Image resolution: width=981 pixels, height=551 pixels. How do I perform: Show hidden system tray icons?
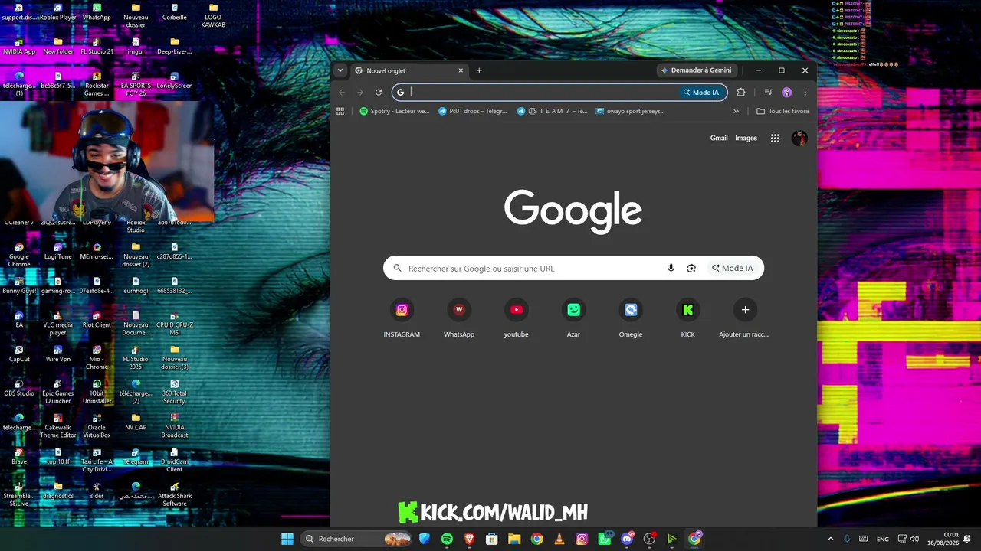point(830,539)
